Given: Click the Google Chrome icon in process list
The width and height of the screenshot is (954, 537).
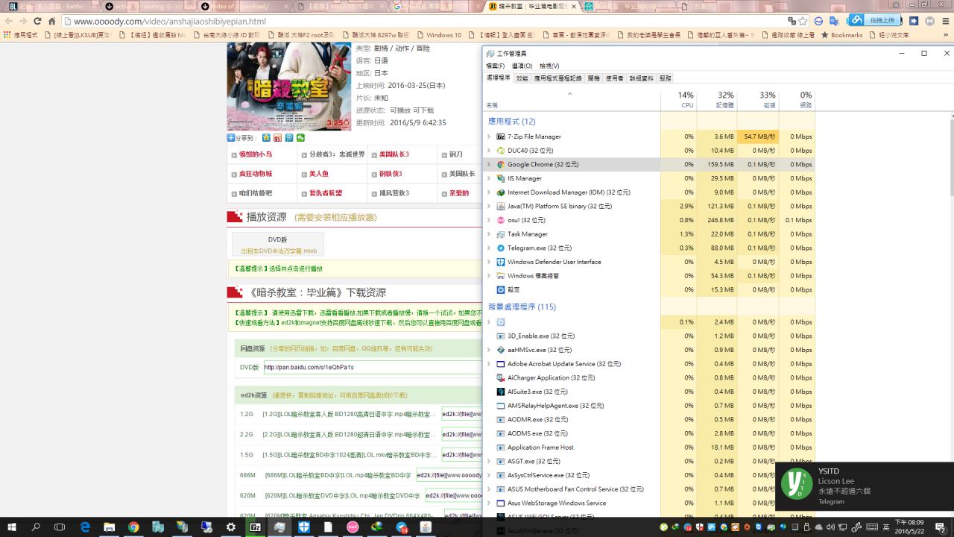Looking at the screenshot, I should pos(501,165).
